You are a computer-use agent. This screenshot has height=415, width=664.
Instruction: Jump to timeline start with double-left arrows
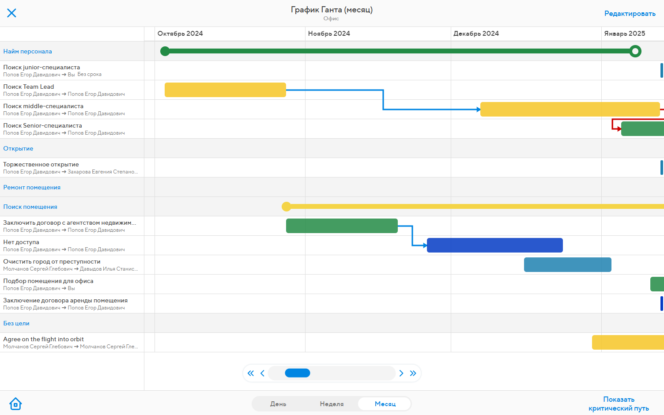pyautogui.click(x=251, y=373)
